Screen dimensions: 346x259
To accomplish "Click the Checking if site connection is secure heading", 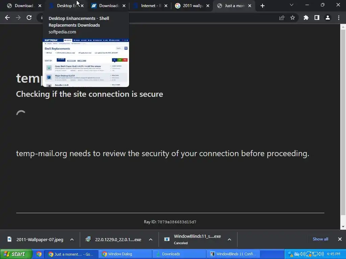I will click(x=90, y=94).
